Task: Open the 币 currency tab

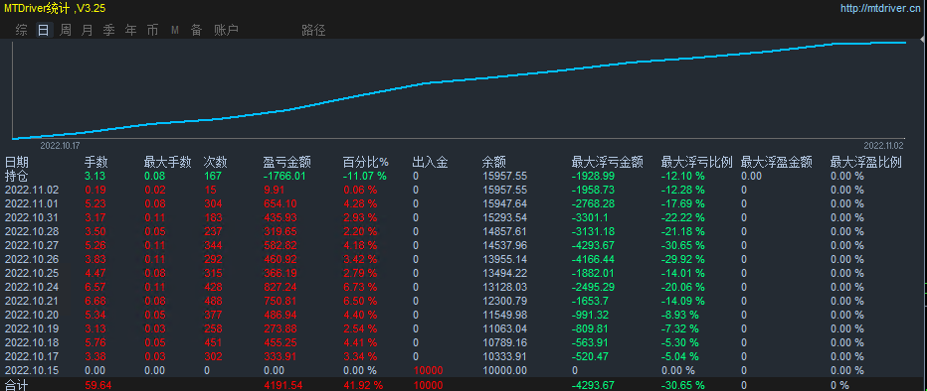Action: pyautogui.click(x=152, y=30)
